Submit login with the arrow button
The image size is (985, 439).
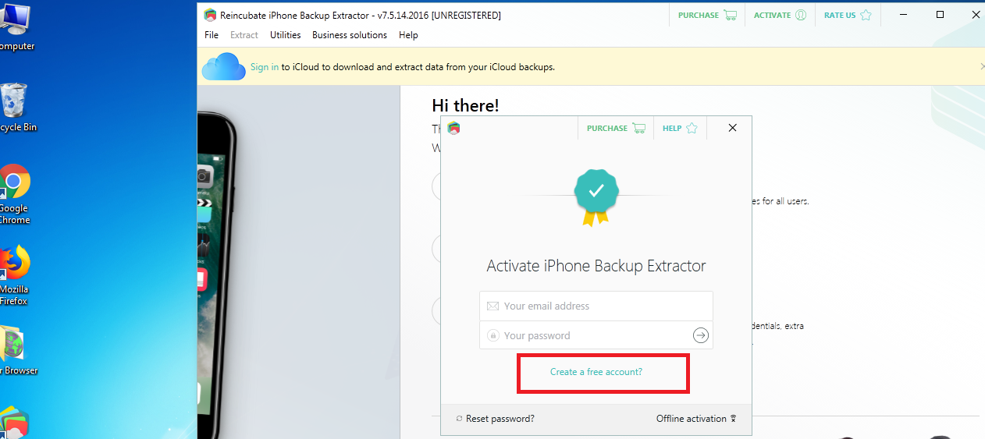point(701,335)
